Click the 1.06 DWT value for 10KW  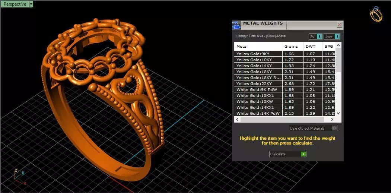(311, 101)
